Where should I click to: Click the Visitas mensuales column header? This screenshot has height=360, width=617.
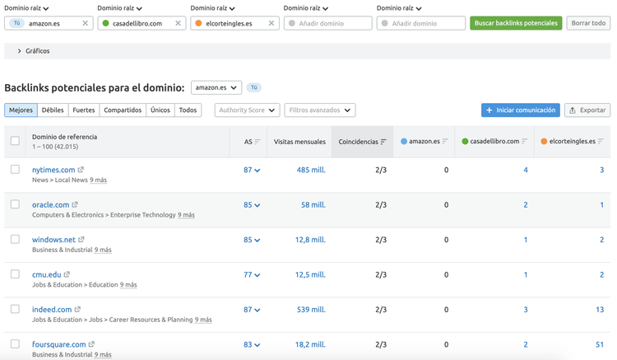click(x=299, y=142)
